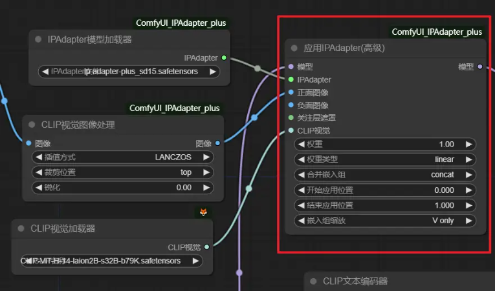This screenshot has height=291, width=495.
Task: Click the purple 模型 output socket on the 应用IPAdapter node
Action: (480, 66)
